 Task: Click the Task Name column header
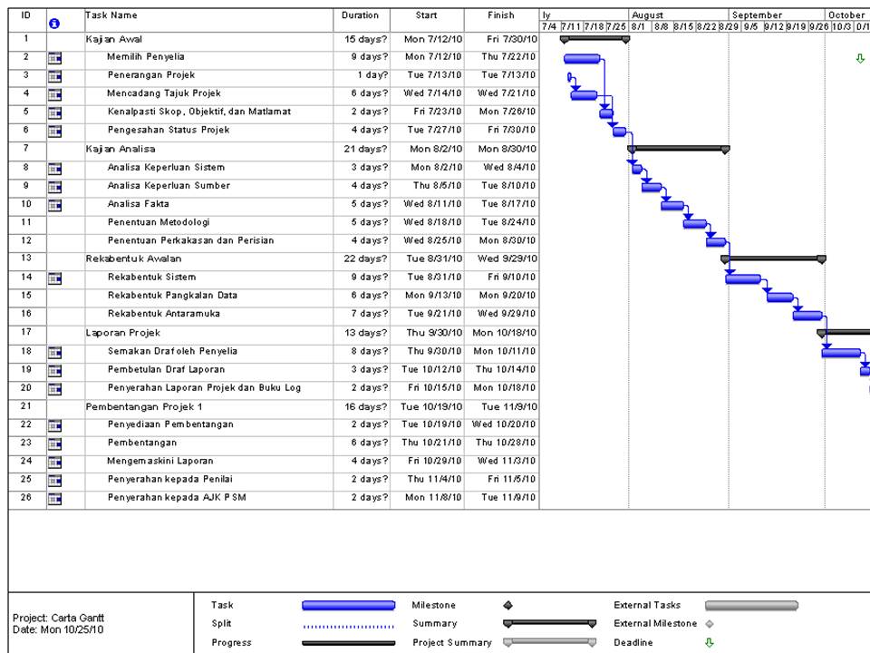[107, 15]
